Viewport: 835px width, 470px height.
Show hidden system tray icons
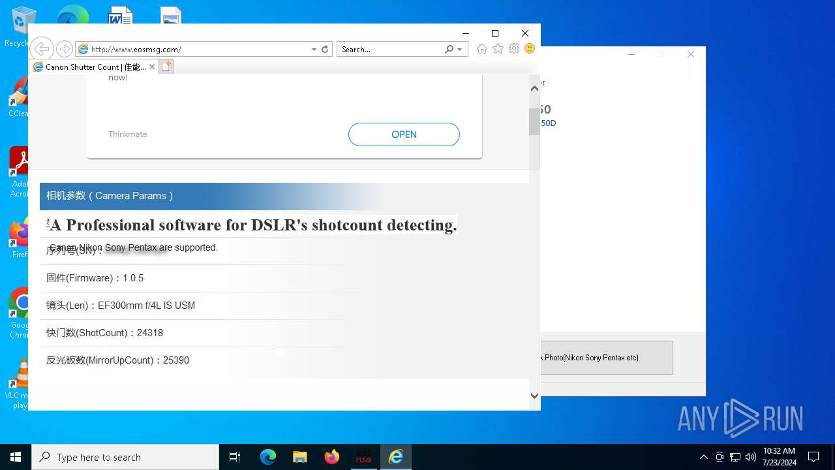pos(703,457)
